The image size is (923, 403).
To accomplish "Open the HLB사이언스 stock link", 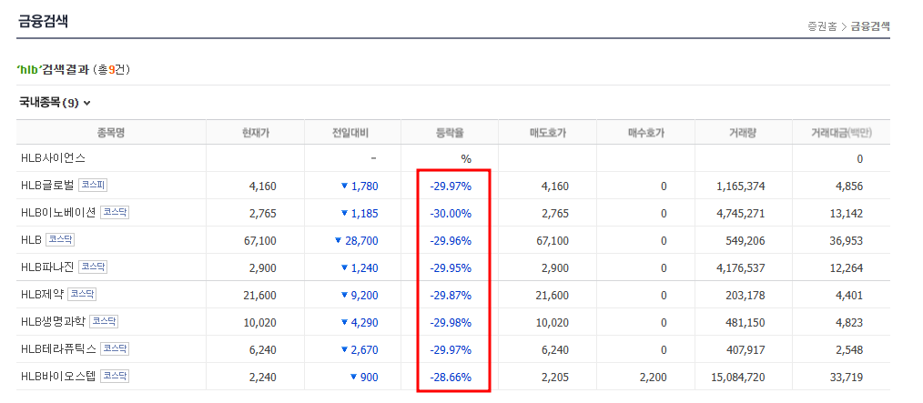I will [54, 158].
